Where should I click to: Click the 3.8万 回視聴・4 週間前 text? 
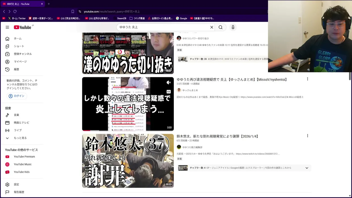[x=188, y=84]
